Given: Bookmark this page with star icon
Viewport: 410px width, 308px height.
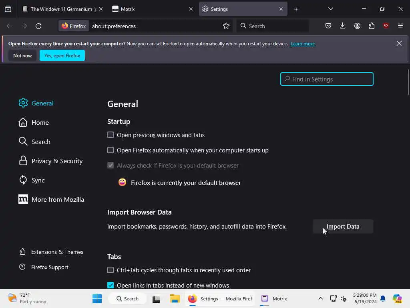Looking at the screenshot, I should pos(226,26).
